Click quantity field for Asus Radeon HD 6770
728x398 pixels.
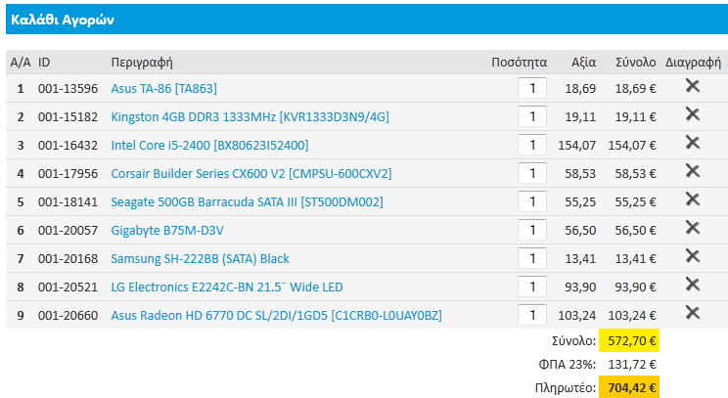[532, 315]
